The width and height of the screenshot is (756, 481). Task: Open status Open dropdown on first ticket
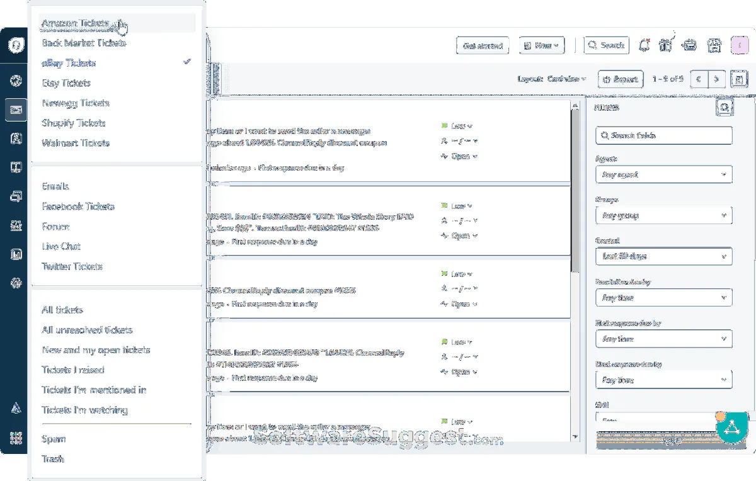tap(459, 156)
